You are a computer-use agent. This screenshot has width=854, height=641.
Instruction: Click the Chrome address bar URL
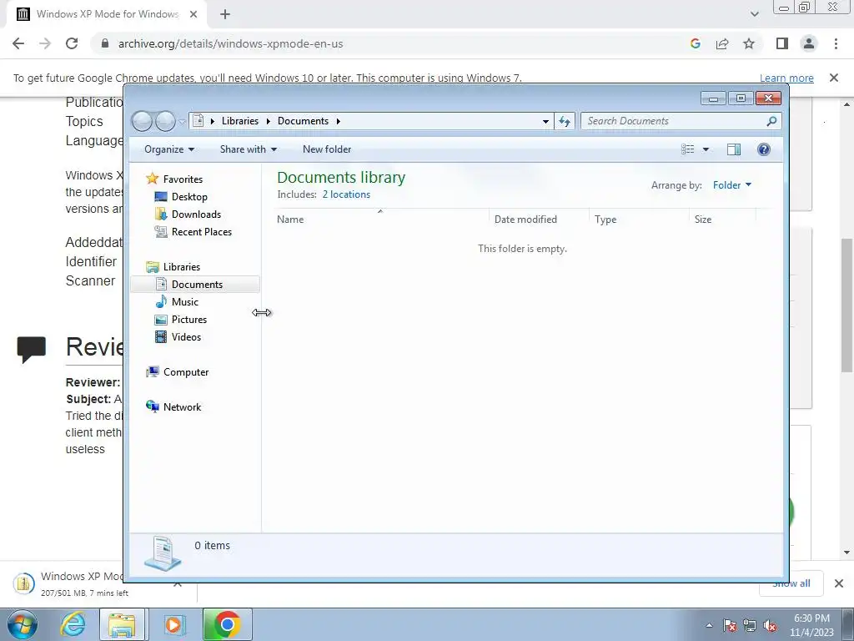pyautogui.click(x=230, y=43)
